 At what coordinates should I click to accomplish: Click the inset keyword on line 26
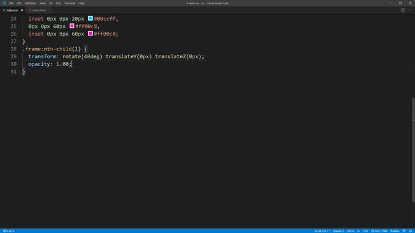pyautogui.click(x=36, y=34)
